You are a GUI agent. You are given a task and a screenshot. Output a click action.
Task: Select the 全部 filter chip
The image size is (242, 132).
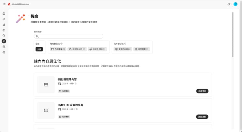39,49
